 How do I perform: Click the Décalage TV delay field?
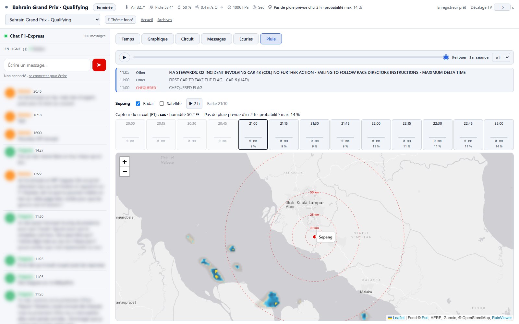click(502, 7)
